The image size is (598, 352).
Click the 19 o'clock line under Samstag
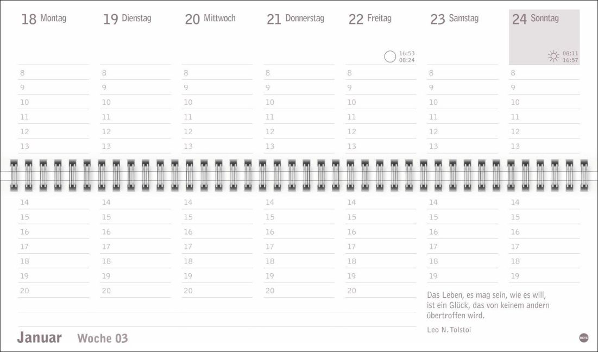462,276
